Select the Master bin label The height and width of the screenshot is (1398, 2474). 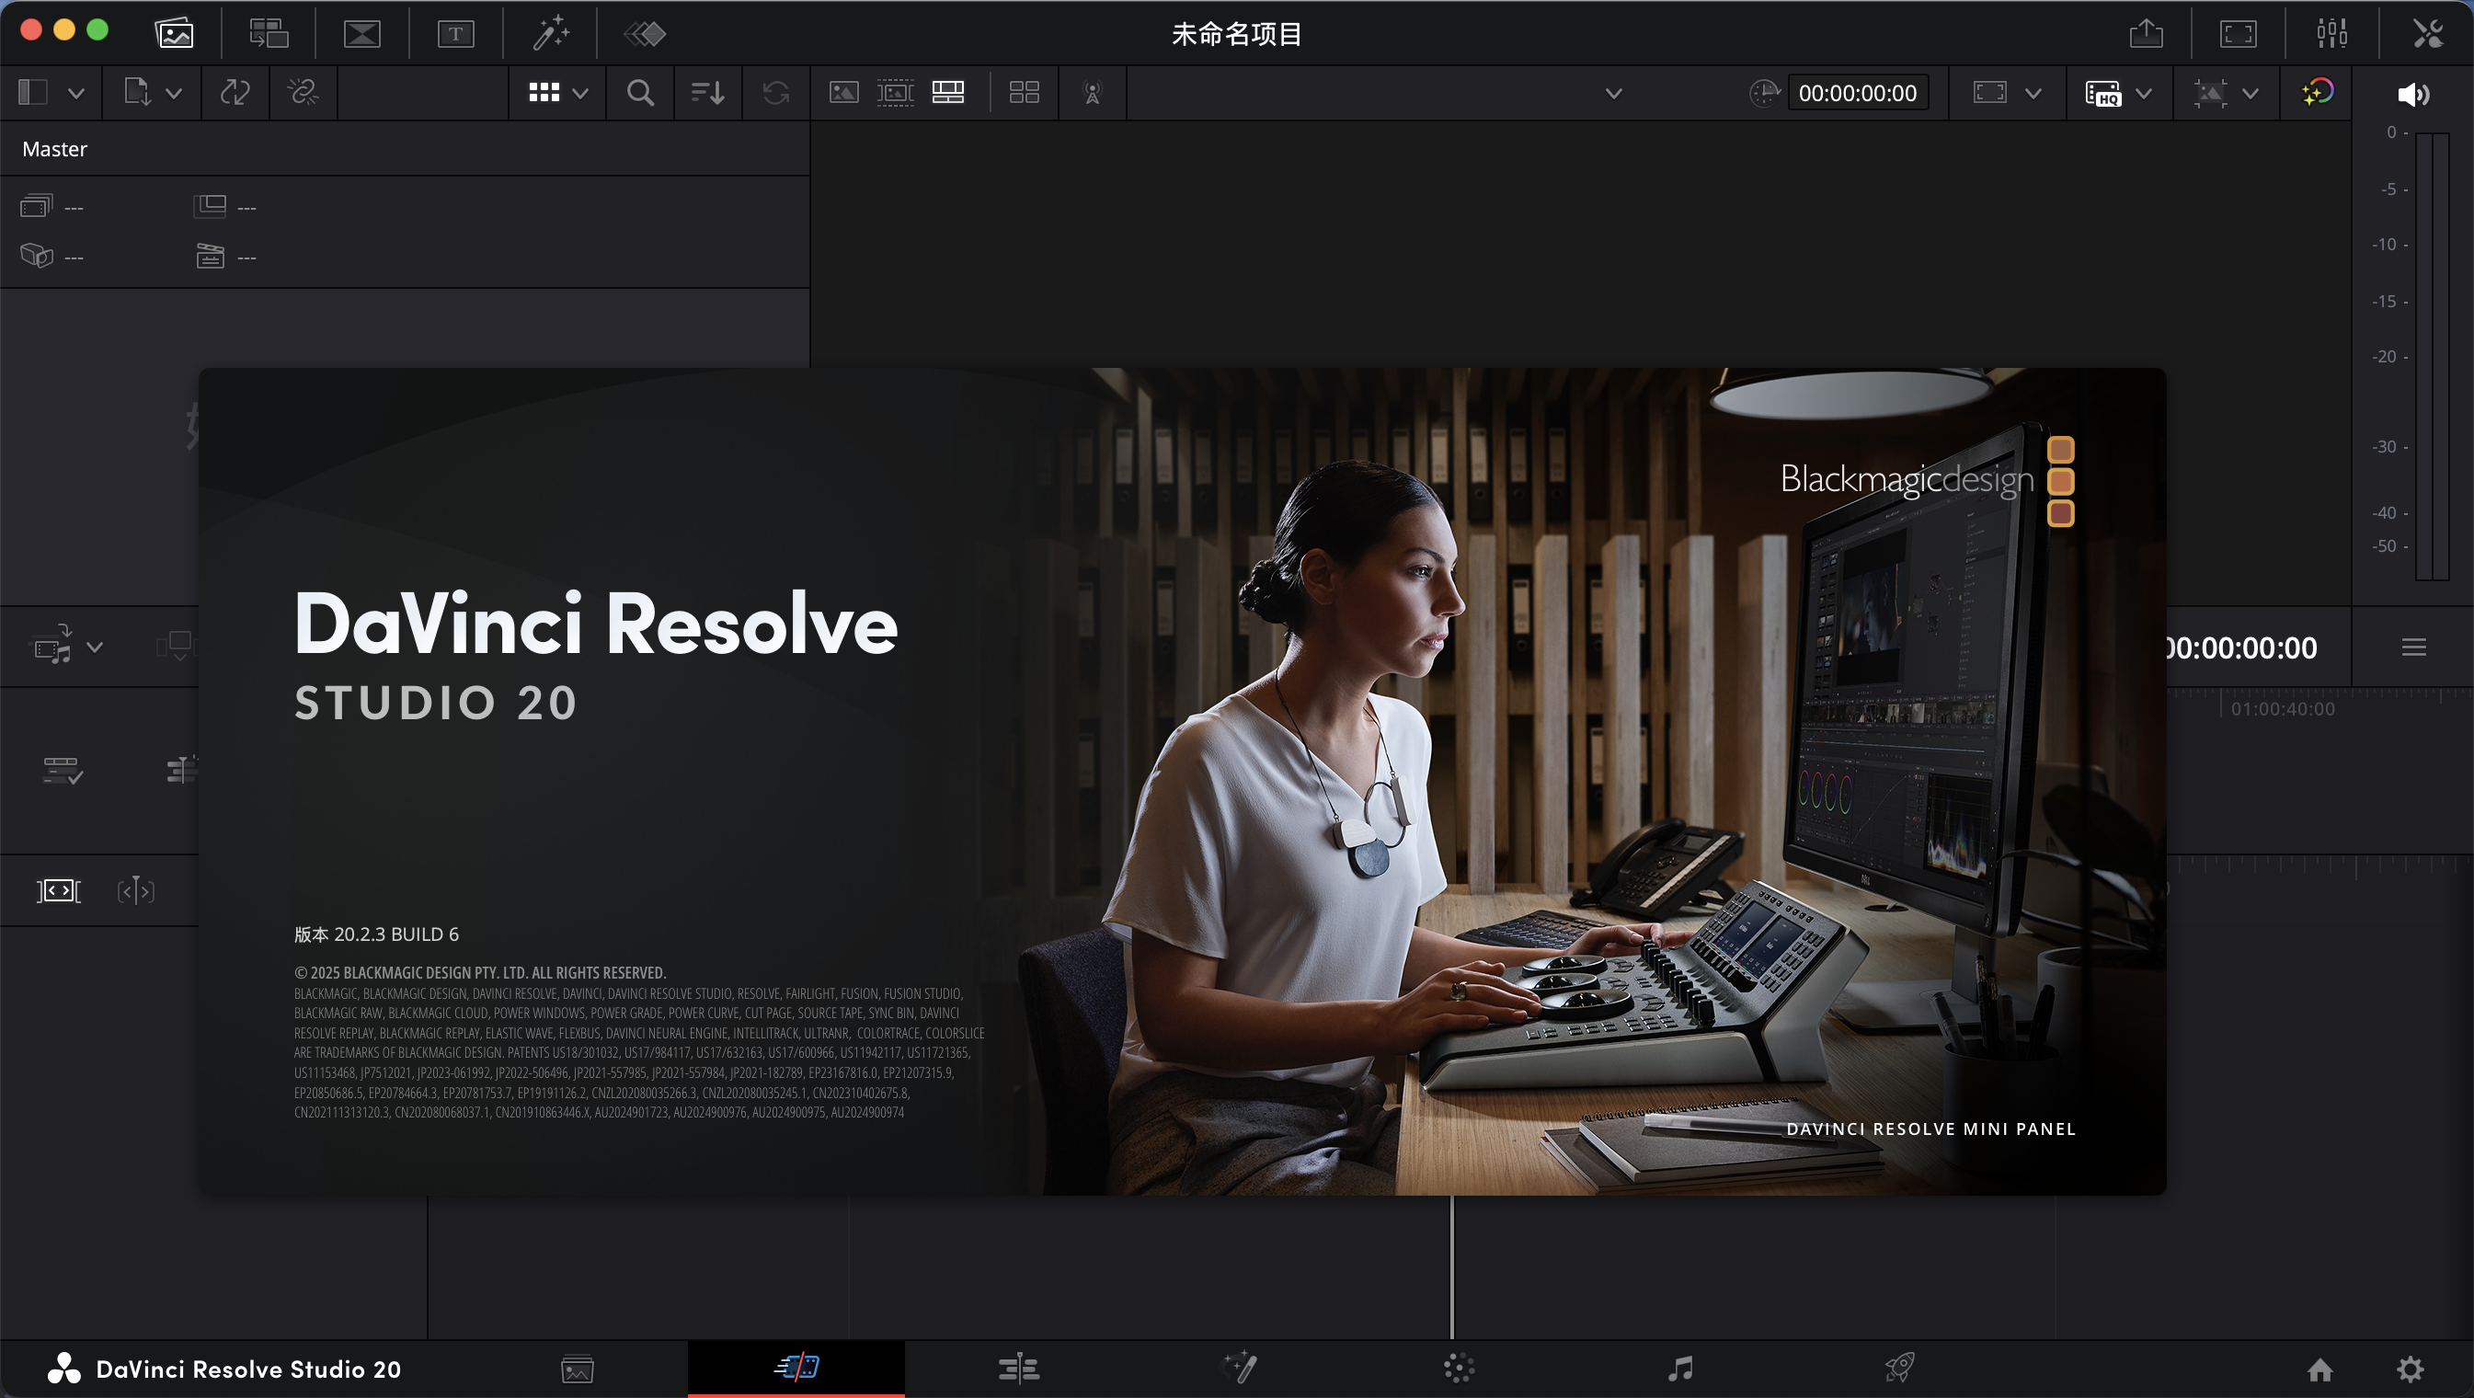55,149
